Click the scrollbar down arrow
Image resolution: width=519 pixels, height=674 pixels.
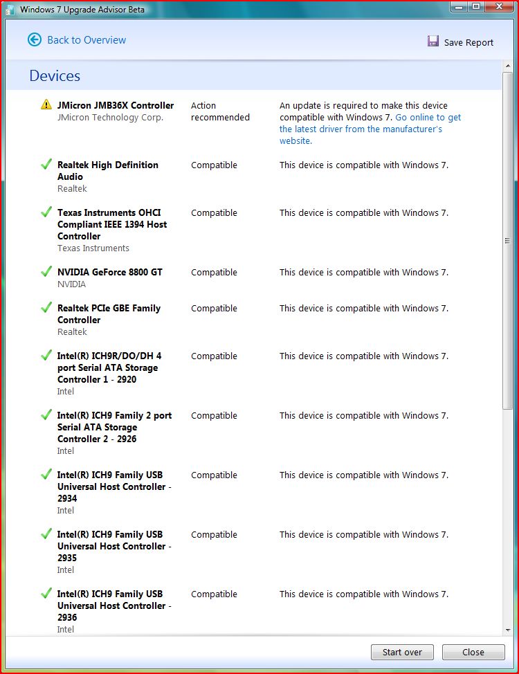click(x=507, y=630)
